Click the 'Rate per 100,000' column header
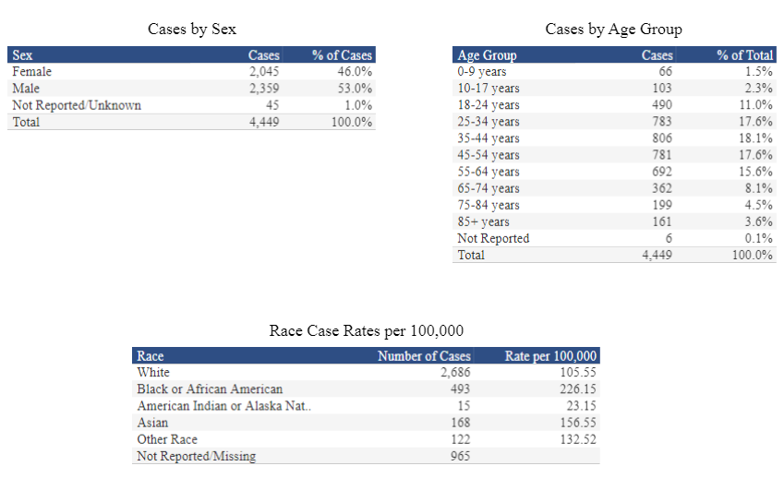784x490 pixels. click(x=551, y=356)
